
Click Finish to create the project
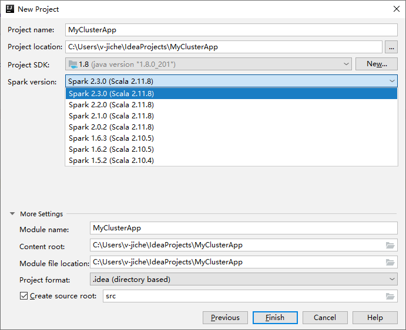(275, 317)
